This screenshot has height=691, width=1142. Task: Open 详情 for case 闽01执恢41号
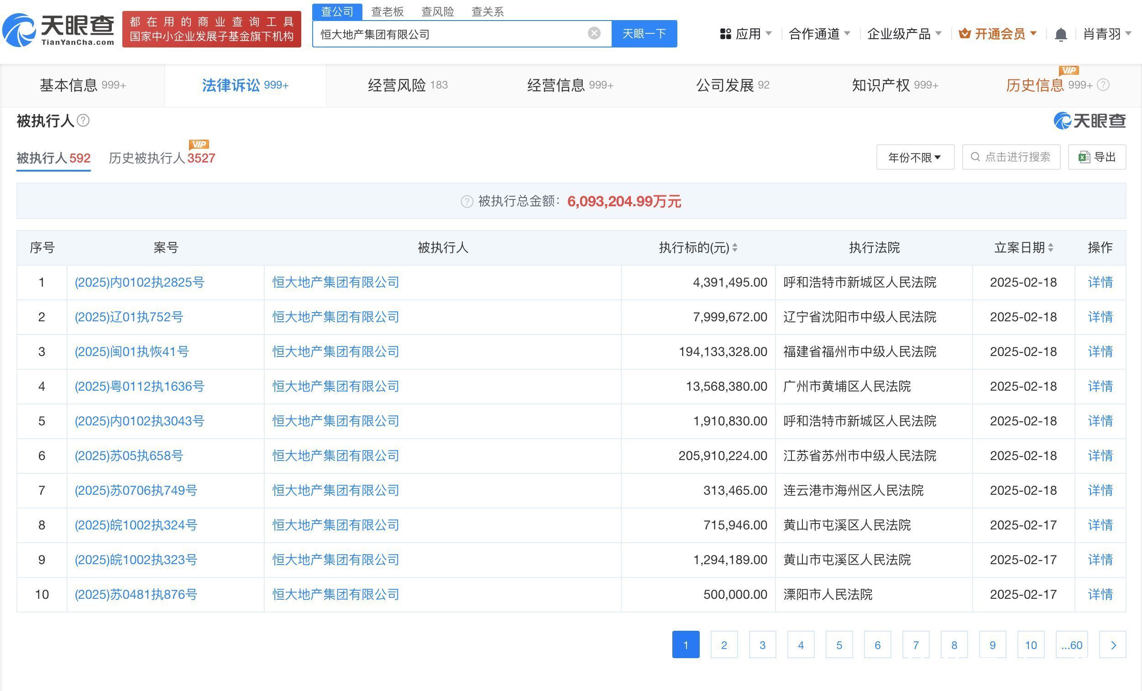[x=1100, y=352]
